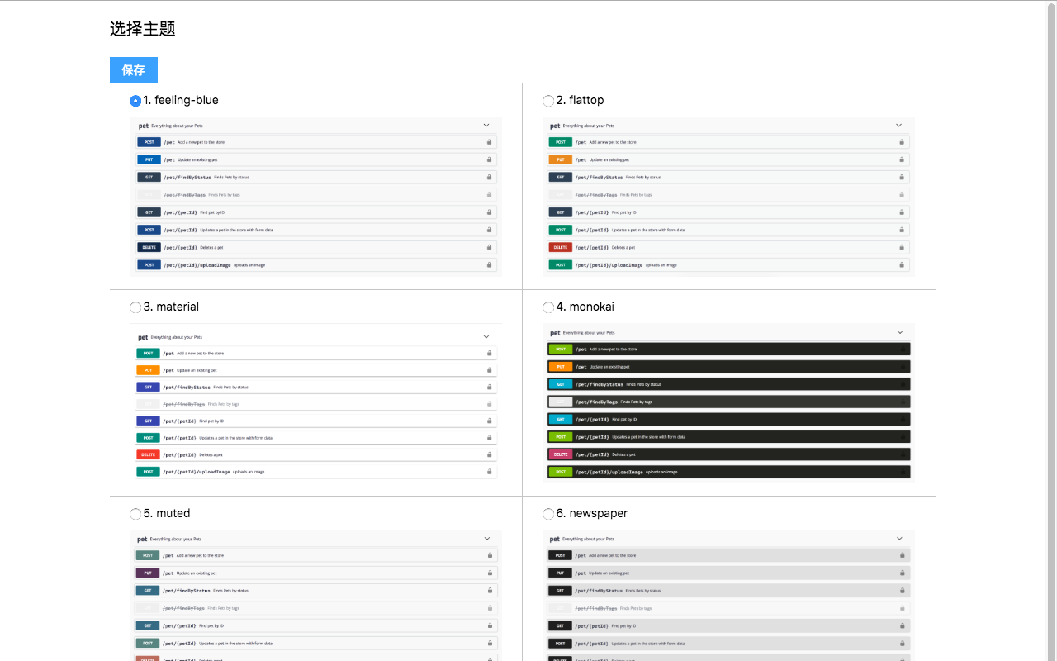Select the flattop theme radio button
Image resolution: width=1057 pixels, height=661 pixels.
(548, 101)
